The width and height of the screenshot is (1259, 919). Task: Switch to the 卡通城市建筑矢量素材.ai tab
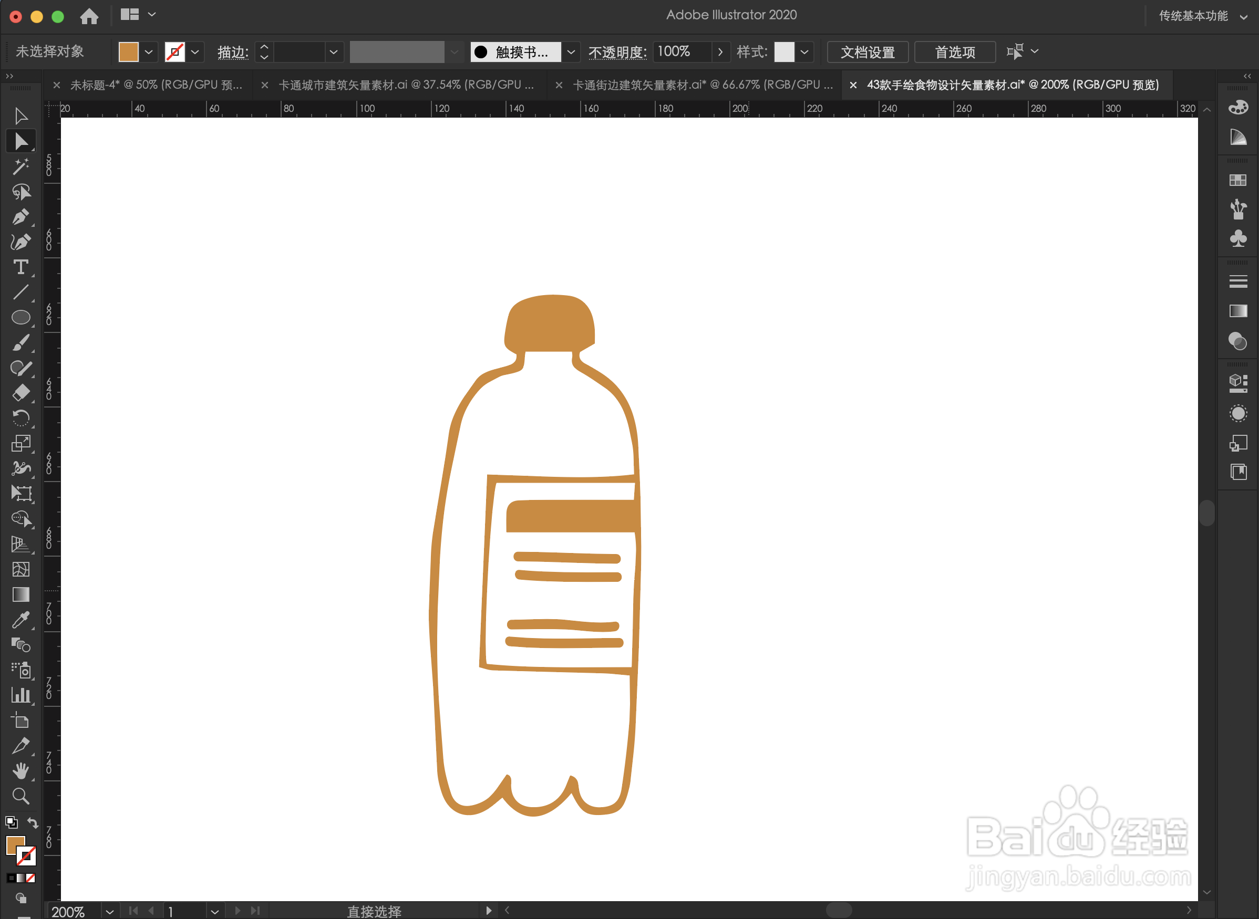point(405,85)
